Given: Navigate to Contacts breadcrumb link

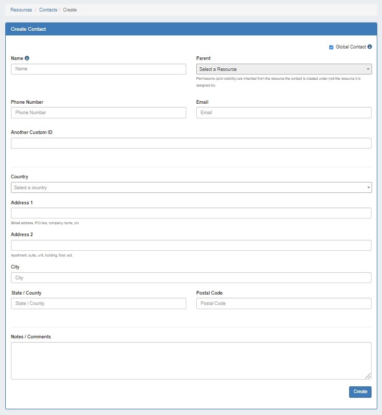Looking at the screenshot, I should [48, 10].
